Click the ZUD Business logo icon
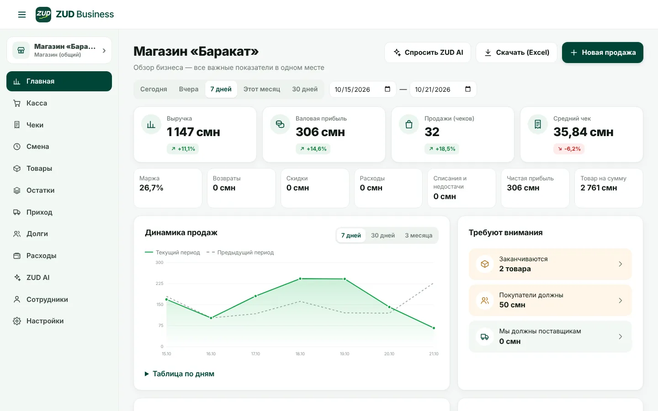This screenshot has height=411, width=658. point(43,14)
